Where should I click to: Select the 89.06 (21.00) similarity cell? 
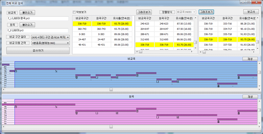[x=184, y=40]
